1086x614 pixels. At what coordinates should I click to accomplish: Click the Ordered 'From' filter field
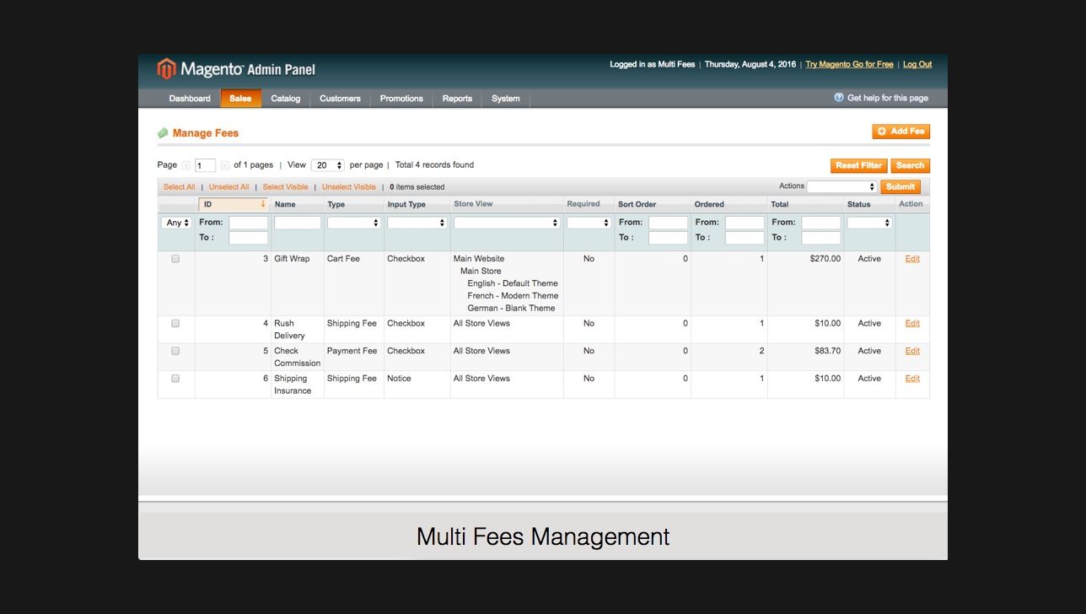745,223
